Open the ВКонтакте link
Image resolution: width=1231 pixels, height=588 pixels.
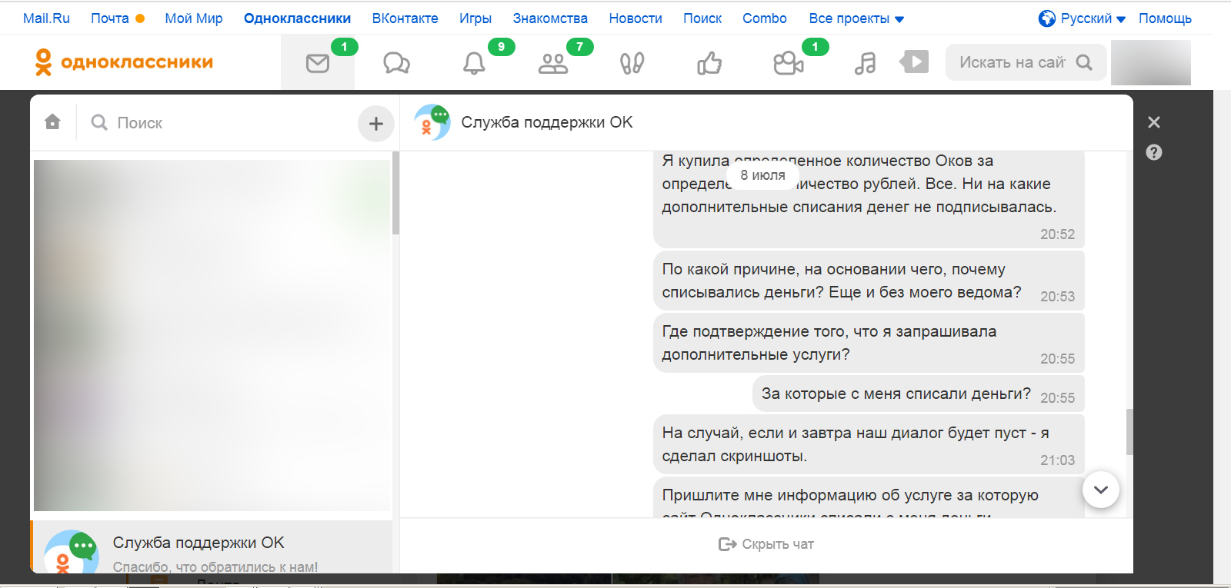405,18
